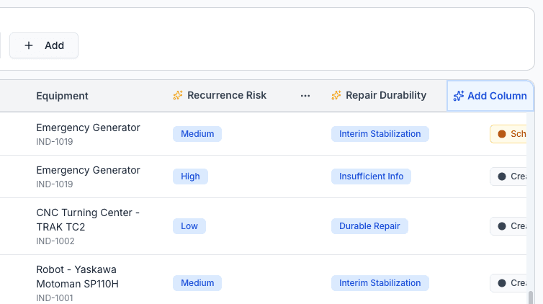
Task: Click the sparkle icon beside Recurrence Risk
Action: tap(178, 95)
